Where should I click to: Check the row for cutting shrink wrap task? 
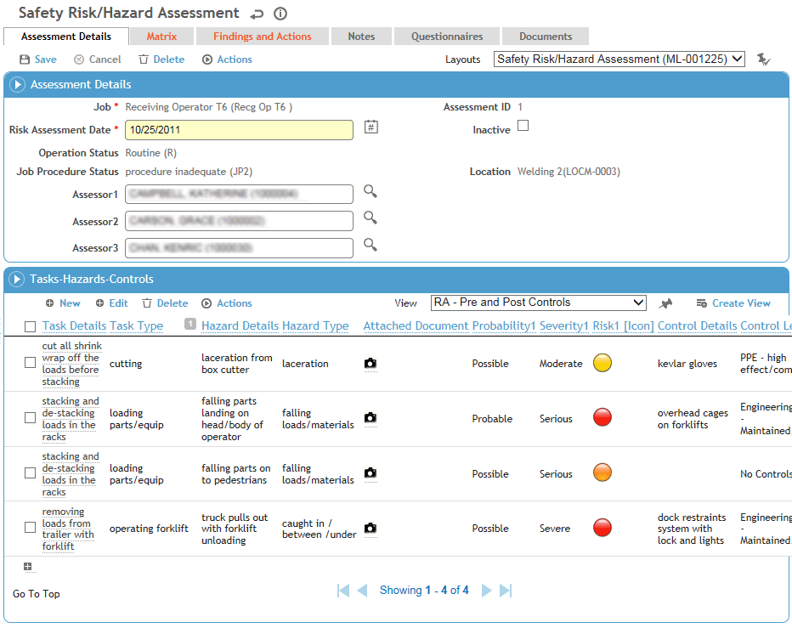click(30, 363)
